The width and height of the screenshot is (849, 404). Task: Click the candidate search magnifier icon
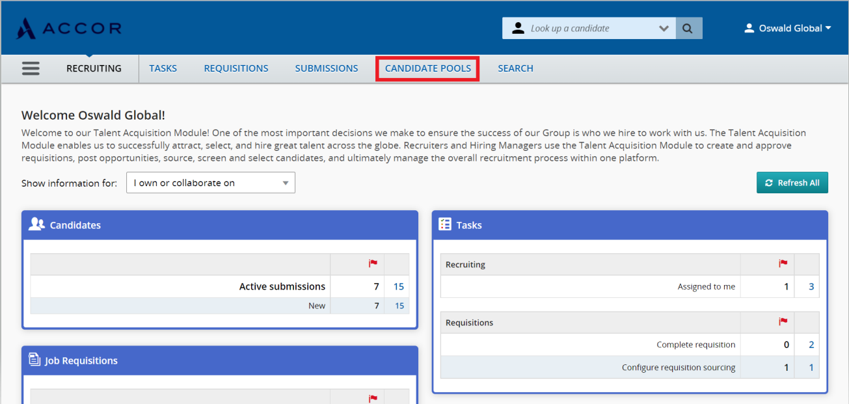click(x=688, y=28)
